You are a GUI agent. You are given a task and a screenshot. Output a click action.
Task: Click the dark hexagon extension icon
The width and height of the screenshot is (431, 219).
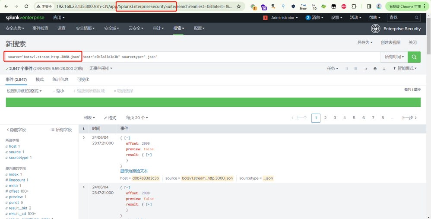[x=293, y=6]
